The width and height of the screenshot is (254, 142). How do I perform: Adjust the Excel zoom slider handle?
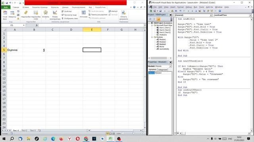[133, 134]
